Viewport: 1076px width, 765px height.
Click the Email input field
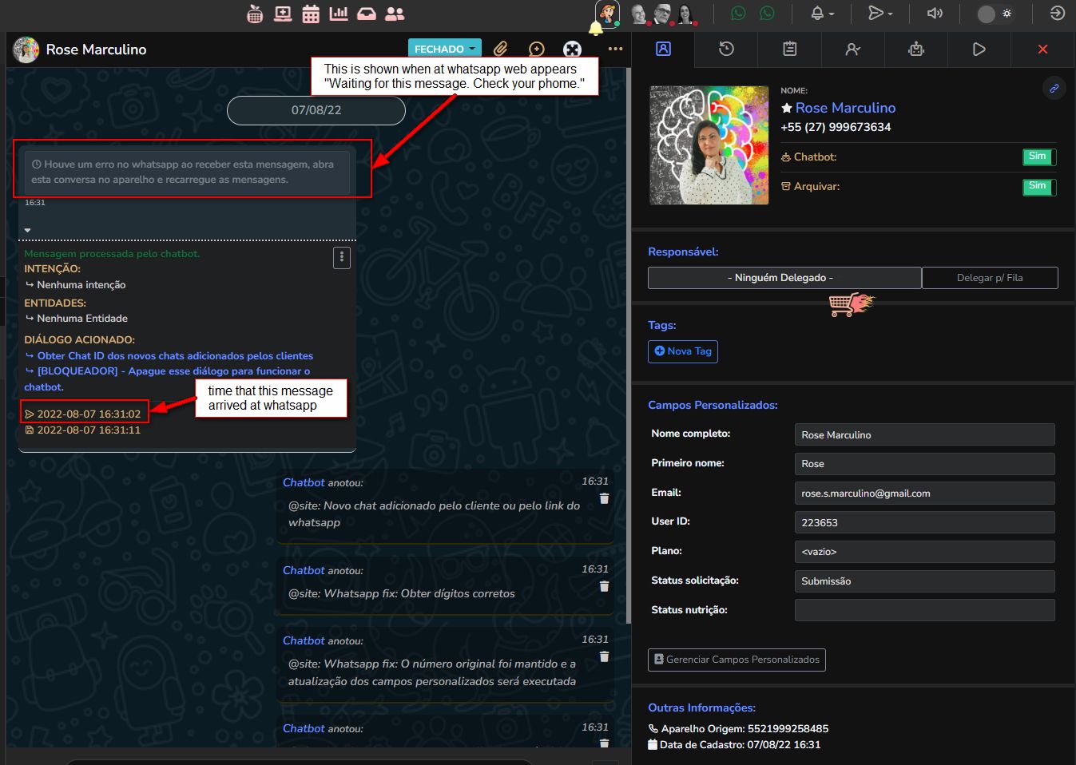[924, 493]
